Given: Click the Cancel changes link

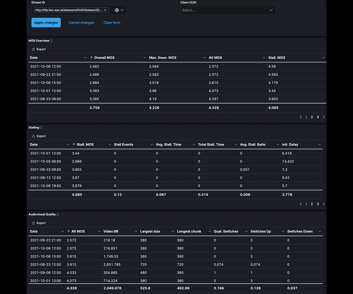Looking at the screenshot, I should tap(81, 23).
